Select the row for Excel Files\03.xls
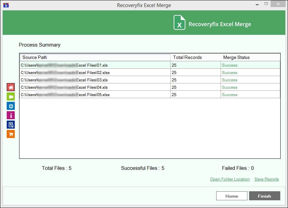Image resolution: width=288 pixels, height=208 pixels. (x=150, y=80)
